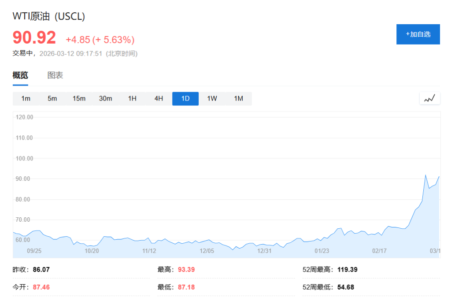Select the 30m timeframe

click(x=106, y=98)
